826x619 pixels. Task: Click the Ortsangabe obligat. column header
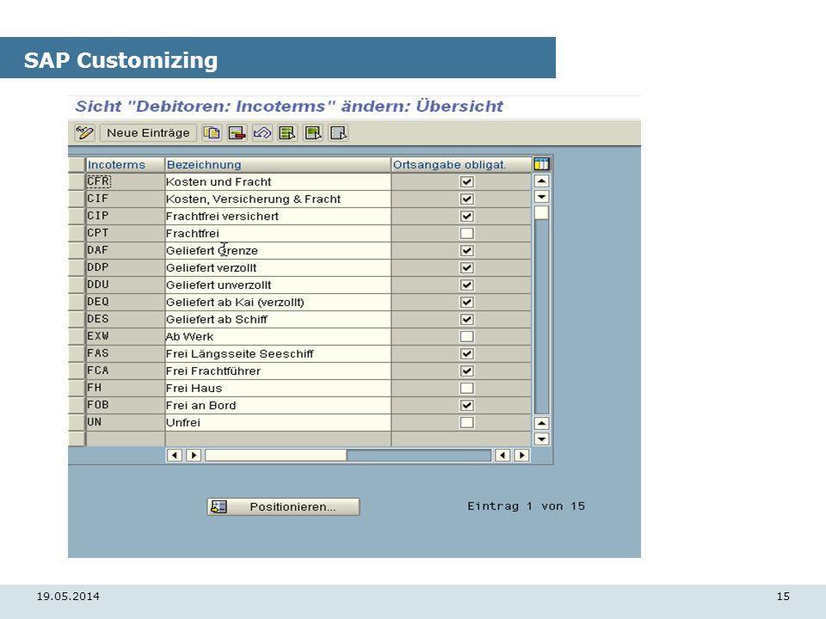pyautogui.click(x=461, y=165)
